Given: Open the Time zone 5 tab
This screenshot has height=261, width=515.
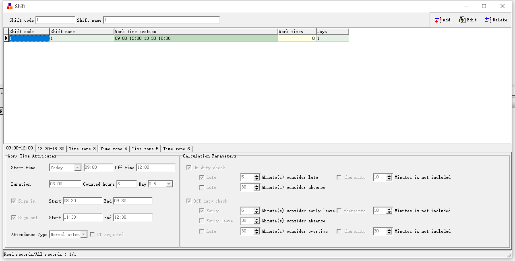Looking at the screenshot, I should click(145, 149).
